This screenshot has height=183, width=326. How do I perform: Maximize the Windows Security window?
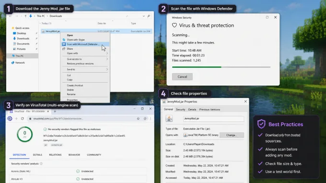(267, 17)
